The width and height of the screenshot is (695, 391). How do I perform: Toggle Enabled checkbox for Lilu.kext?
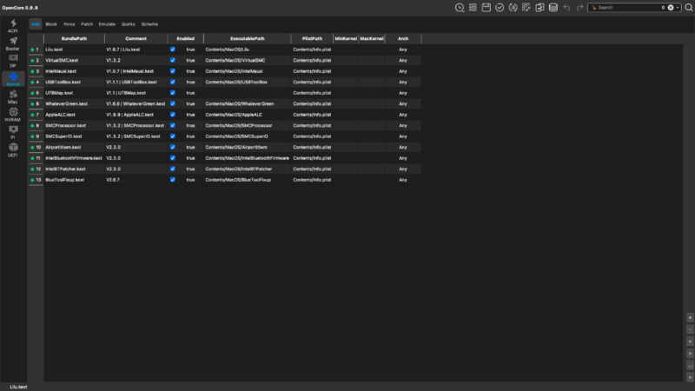coord(172,50)
